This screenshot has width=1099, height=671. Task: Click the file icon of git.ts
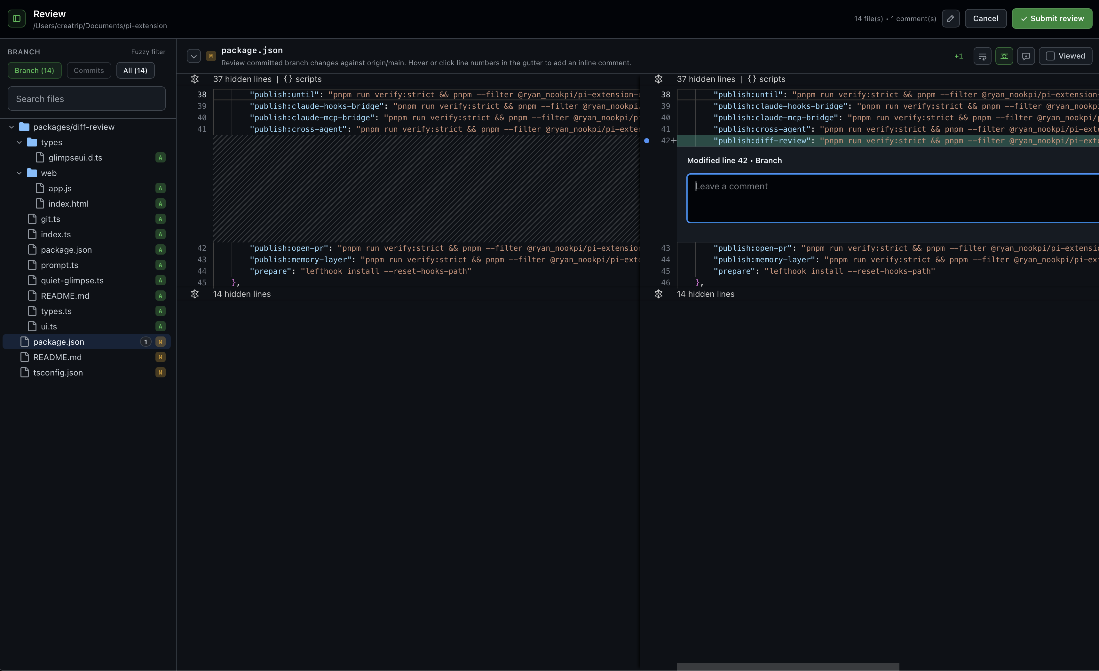32,219
